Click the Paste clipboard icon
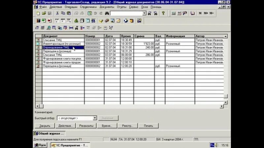This screenshot has height=148, width=264. tap(69, 13)
